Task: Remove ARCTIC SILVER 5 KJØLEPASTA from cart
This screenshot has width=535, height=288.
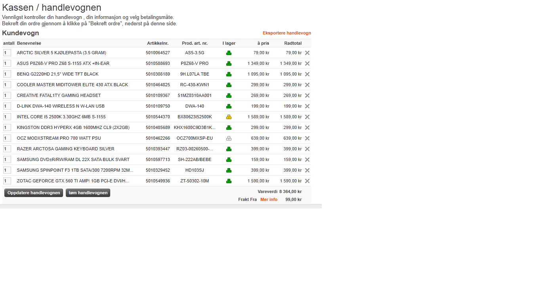Action: coord(307,53)
